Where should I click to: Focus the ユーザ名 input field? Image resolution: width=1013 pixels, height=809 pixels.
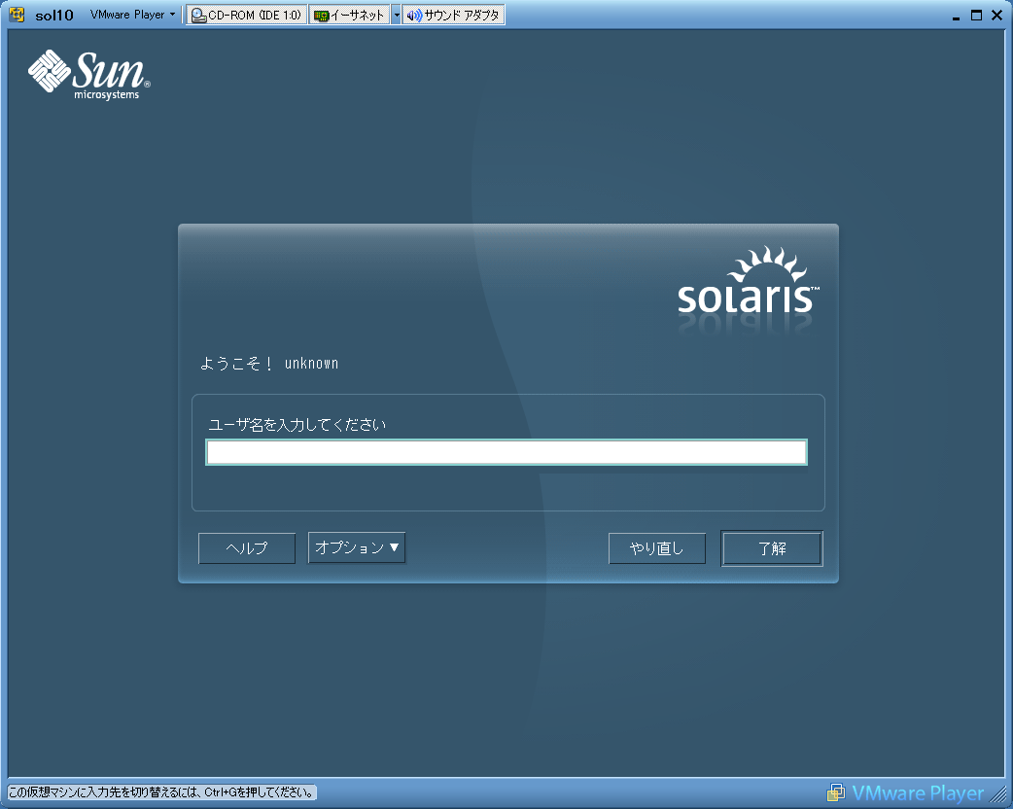(x=506, y=452)
